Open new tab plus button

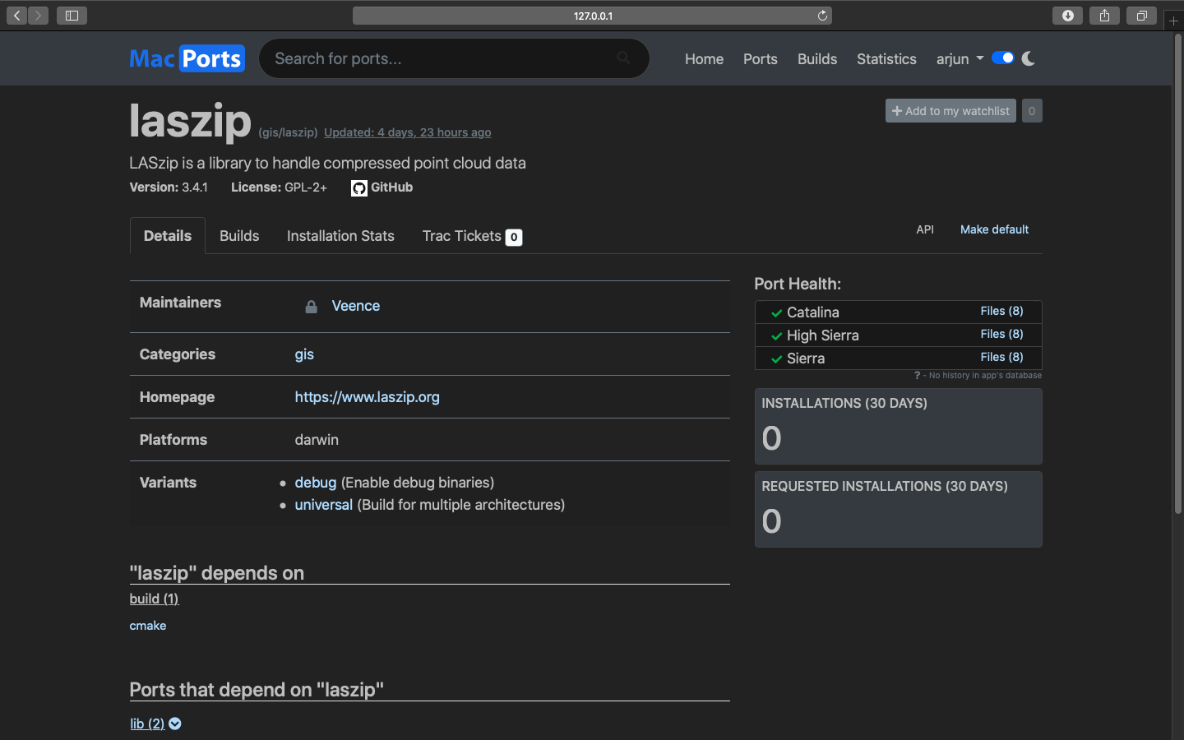pyautogui.click(x=1173, y=21)
